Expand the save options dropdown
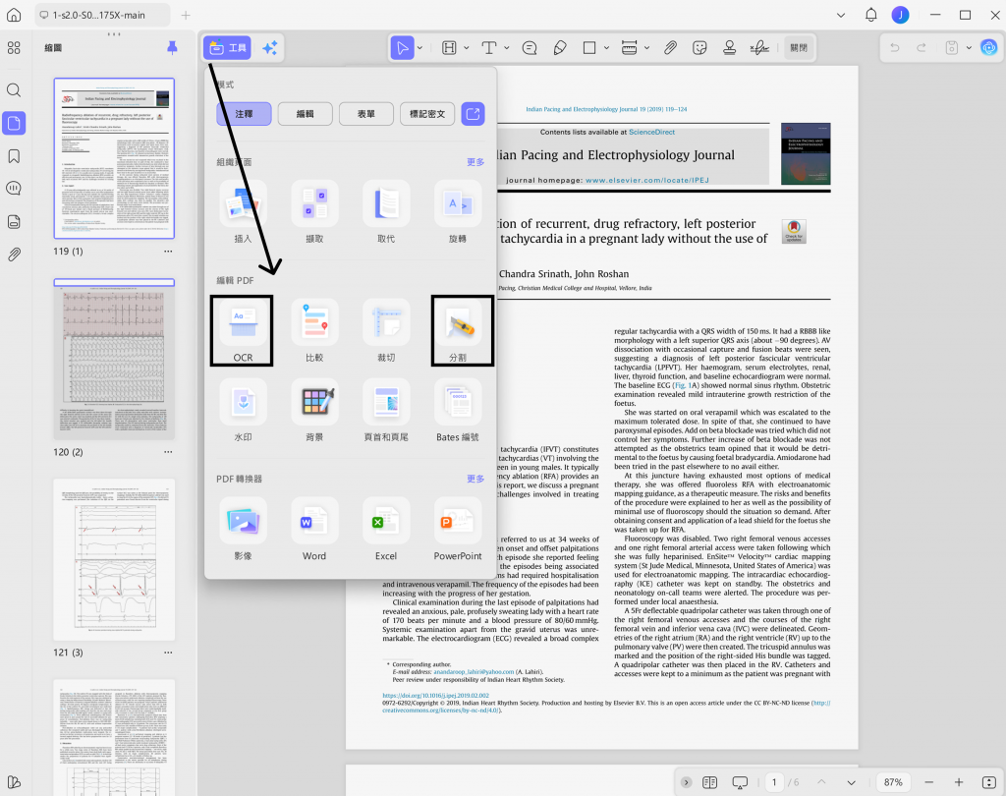The width and height of the screenshot is (1006, 796). tap(969, 47)
